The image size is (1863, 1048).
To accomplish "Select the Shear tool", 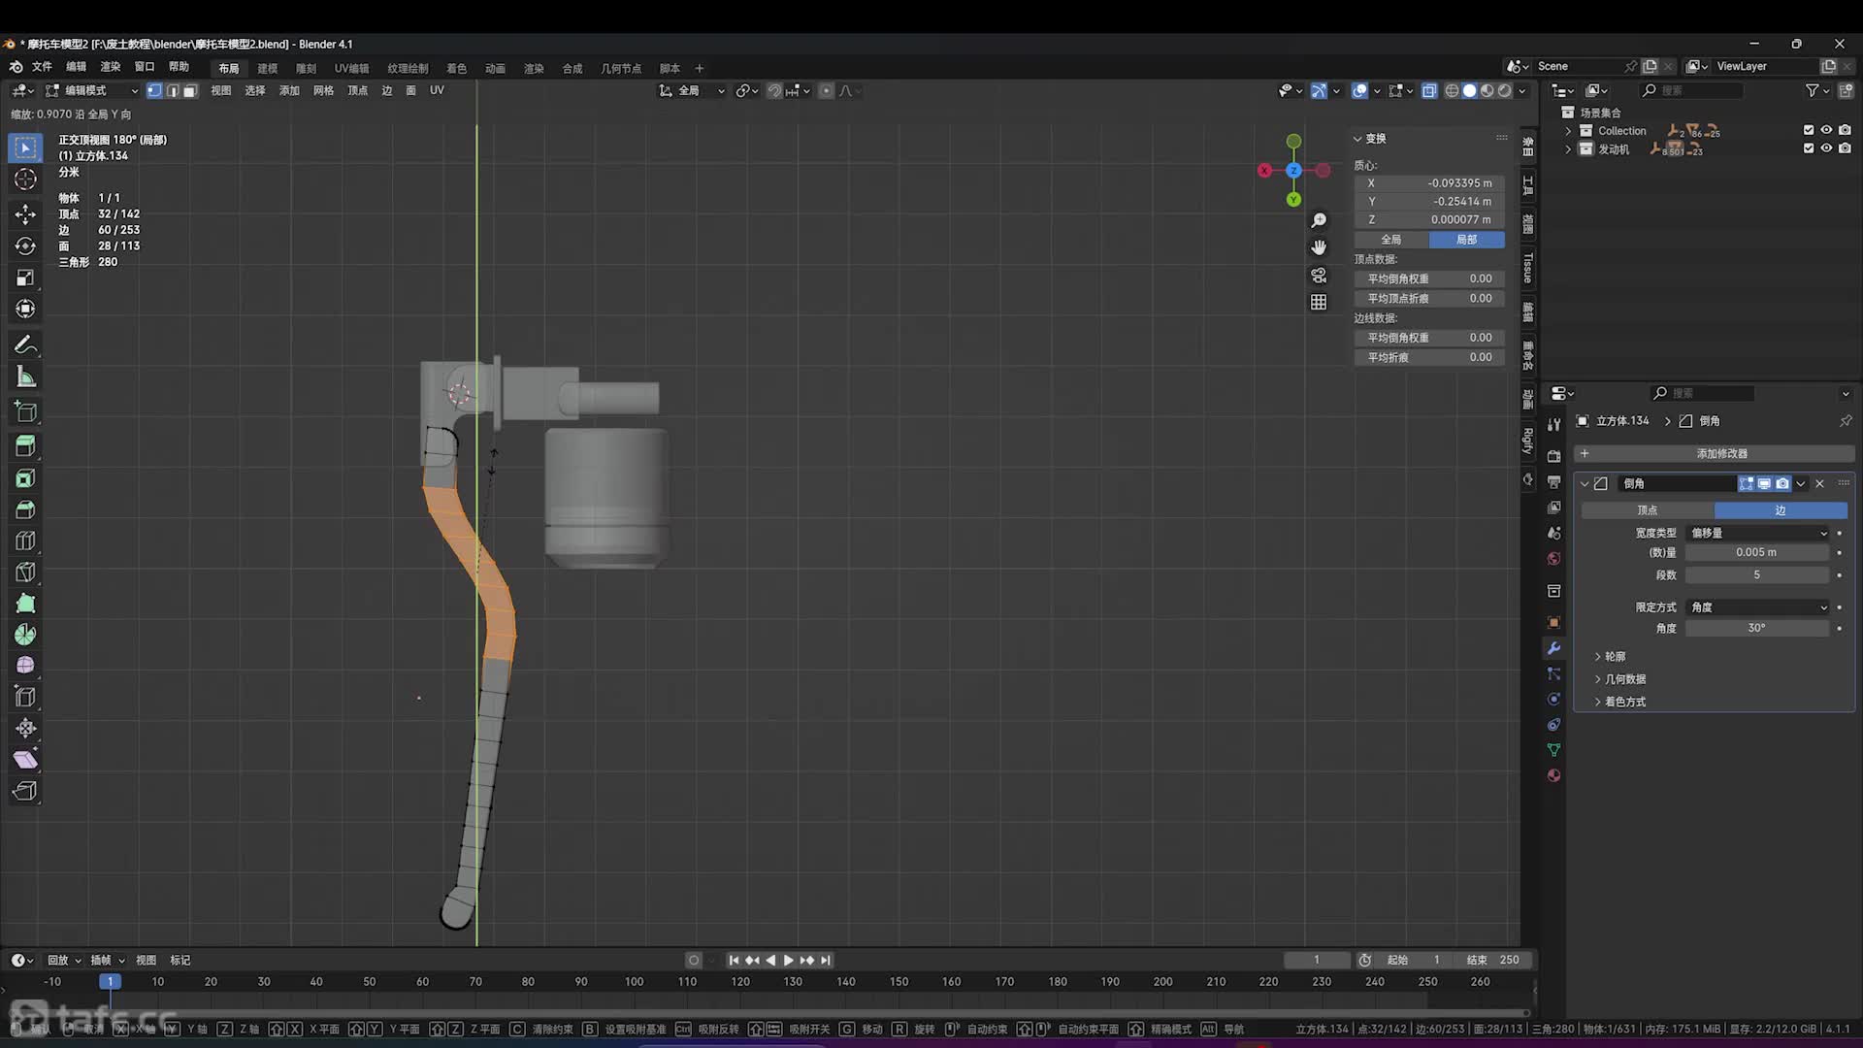I will point(26,759).
